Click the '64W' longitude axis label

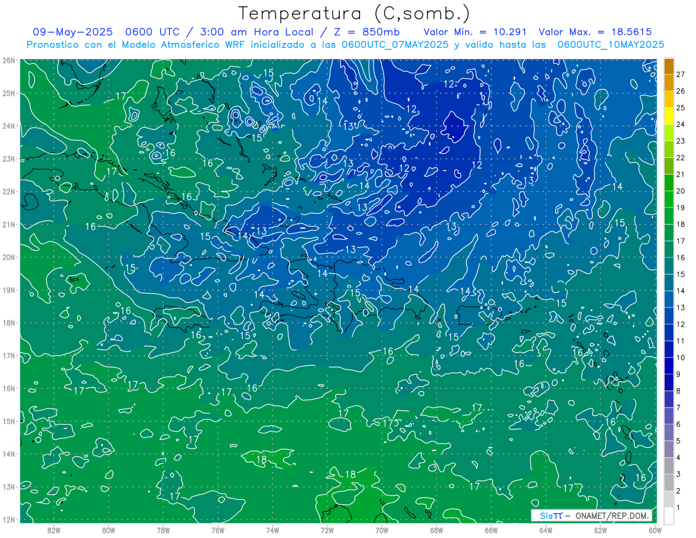(546, 529)
